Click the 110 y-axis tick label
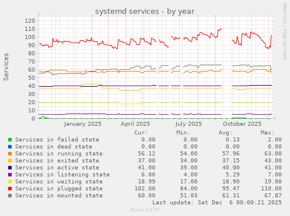This screenshot has height=216, width=290. point(30,29)
